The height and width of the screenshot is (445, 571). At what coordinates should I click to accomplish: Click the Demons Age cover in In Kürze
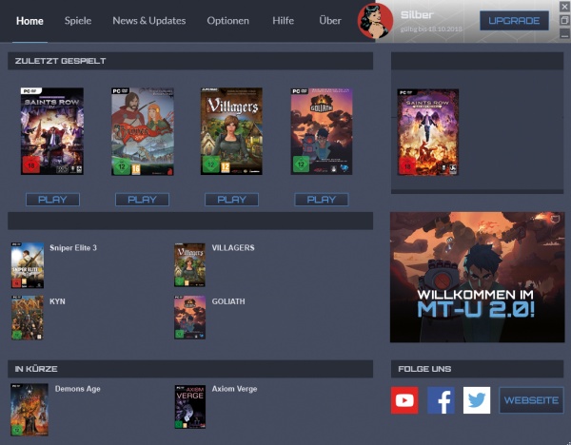(x=30, y=409)
